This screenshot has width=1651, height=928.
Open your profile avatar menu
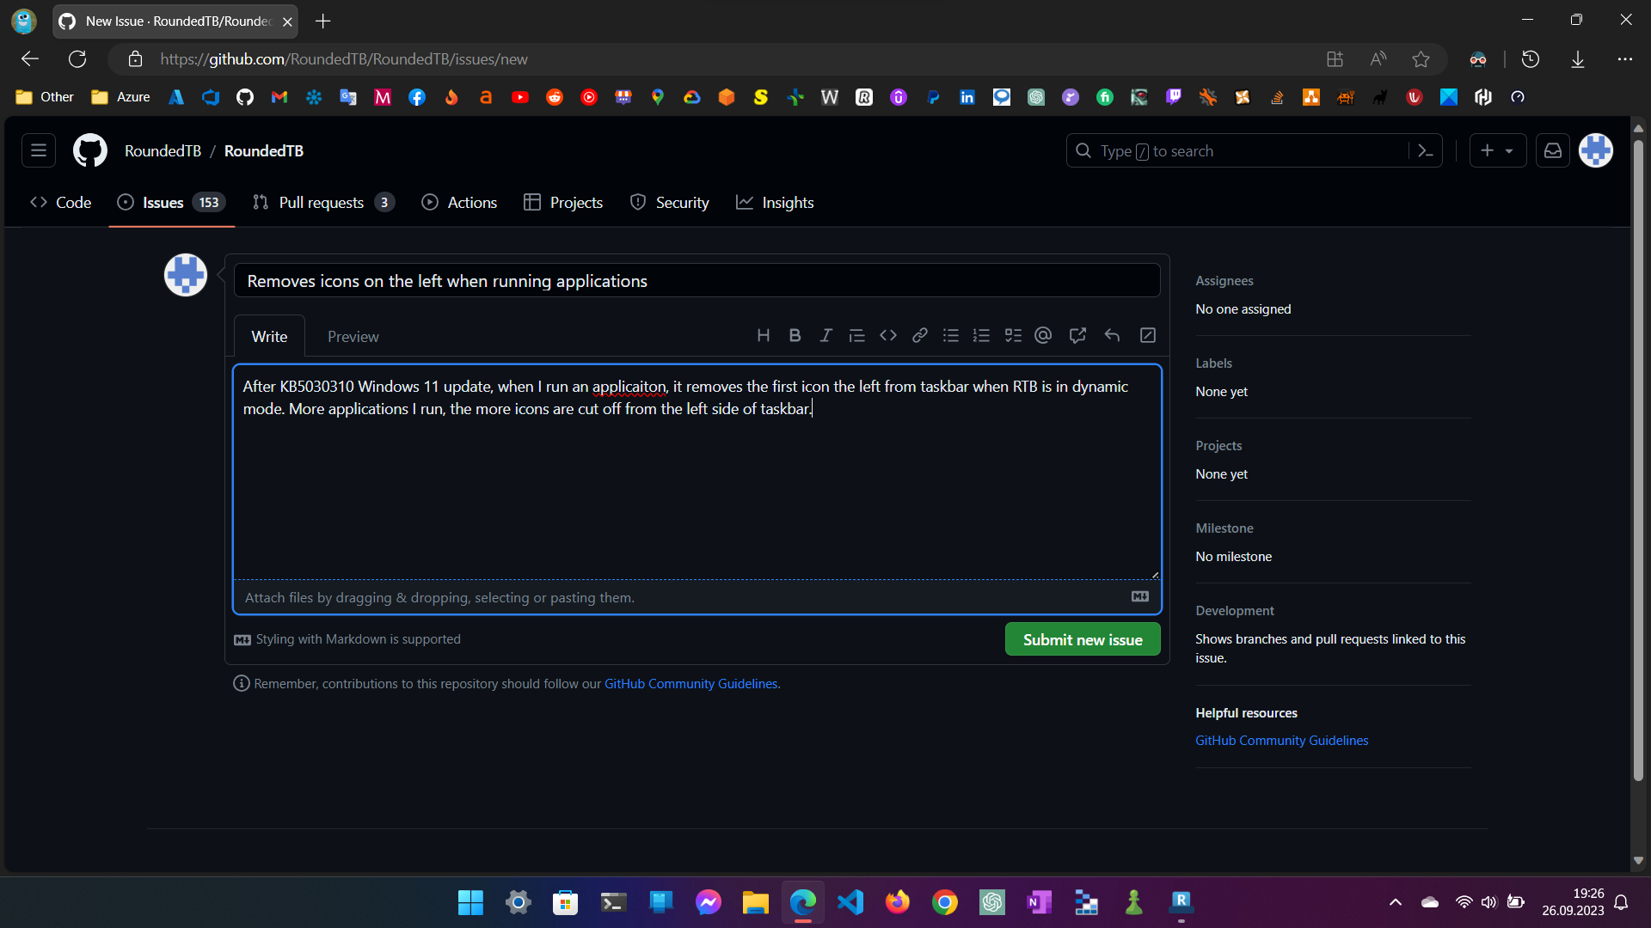[1596, 150]
